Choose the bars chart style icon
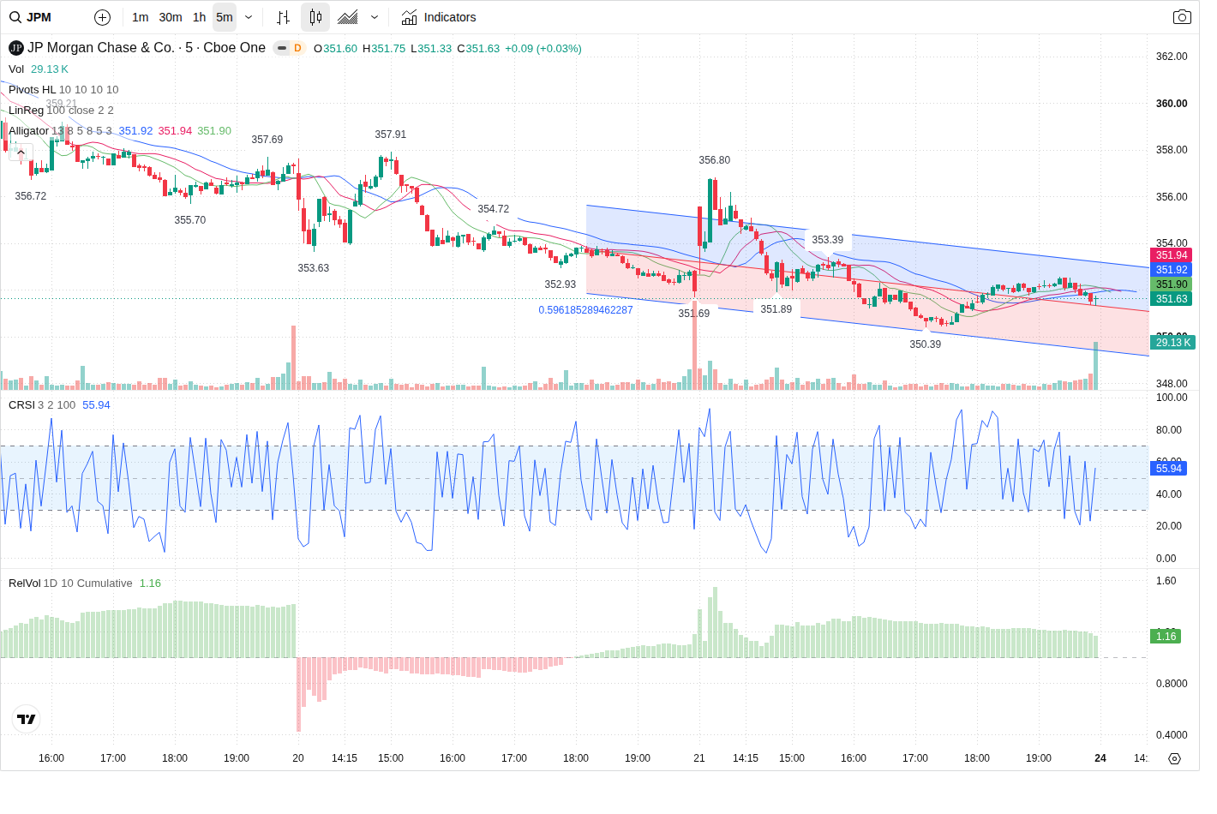Viewport: 1217px width, 814px height. pos(284,17)
